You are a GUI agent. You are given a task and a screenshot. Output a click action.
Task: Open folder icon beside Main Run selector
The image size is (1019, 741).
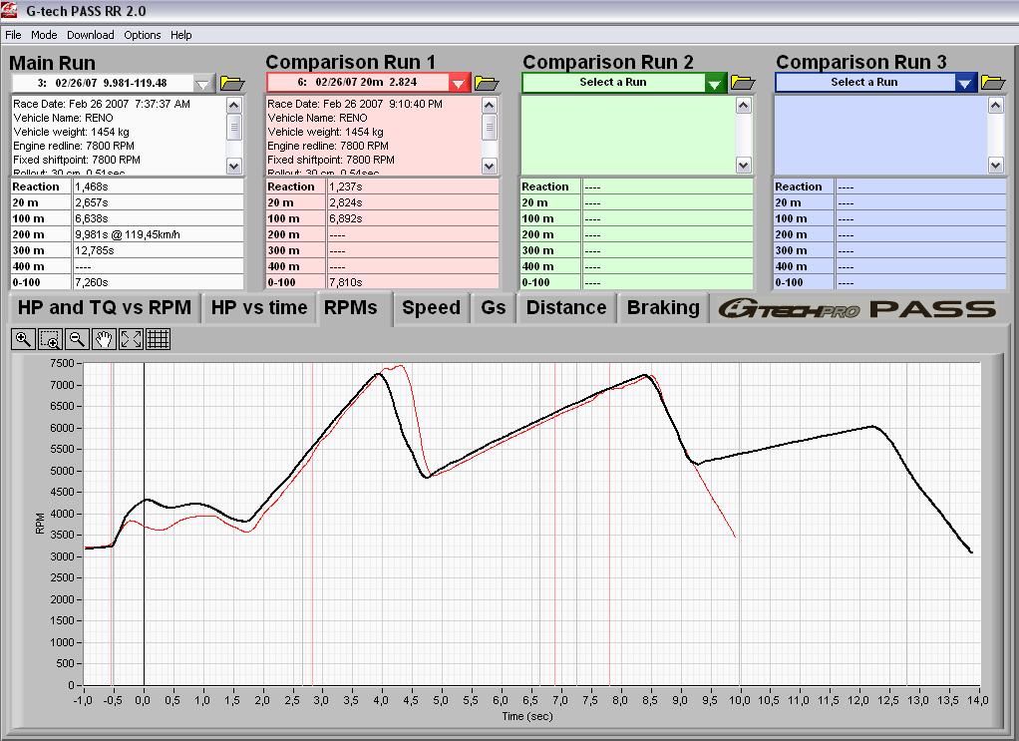pos(231,83)
